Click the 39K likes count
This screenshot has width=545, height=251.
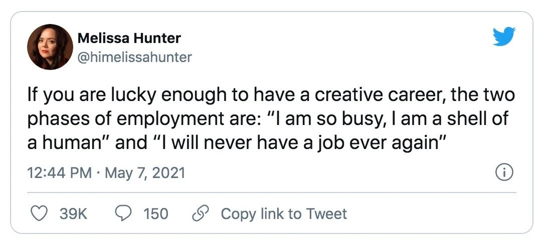(x=73, y=214)
